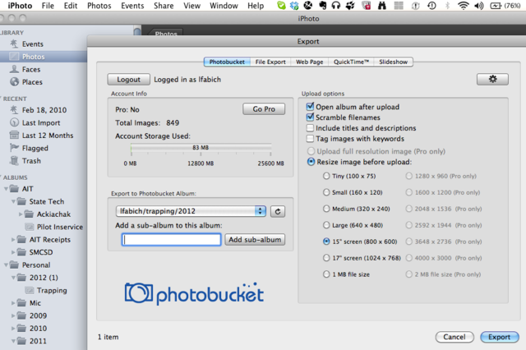Click Add sub-album button

[255, 240]
